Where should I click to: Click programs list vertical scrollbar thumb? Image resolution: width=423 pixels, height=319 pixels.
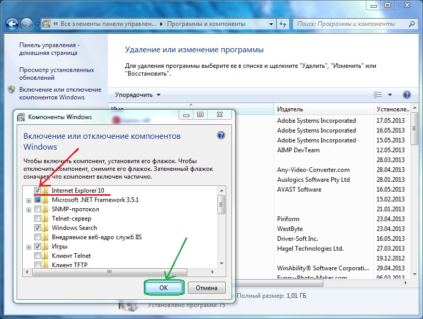pos(414,128)
